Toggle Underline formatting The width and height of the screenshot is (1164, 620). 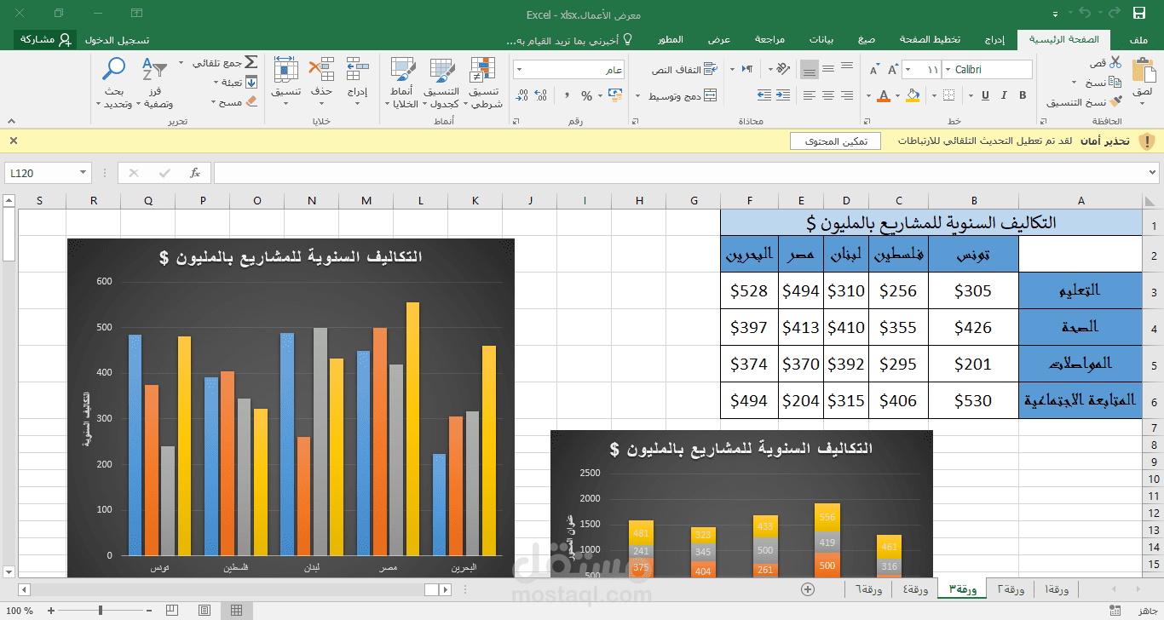[x=985, y=95]
